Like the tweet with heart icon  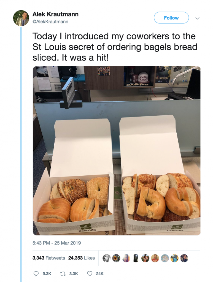[x=90, y=273]
